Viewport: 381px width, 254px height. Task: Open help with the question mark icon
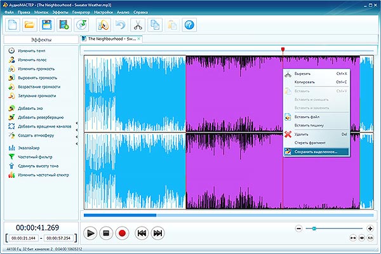[189, 25]
